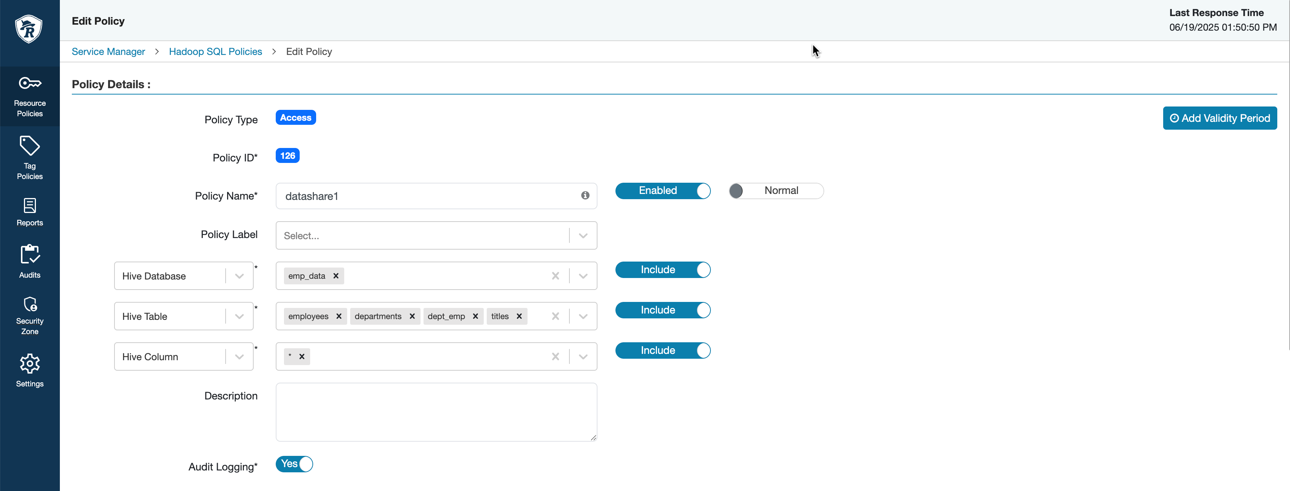Clear all Hive Column values
The image size is (1290, 491).
tap(555, 356)
